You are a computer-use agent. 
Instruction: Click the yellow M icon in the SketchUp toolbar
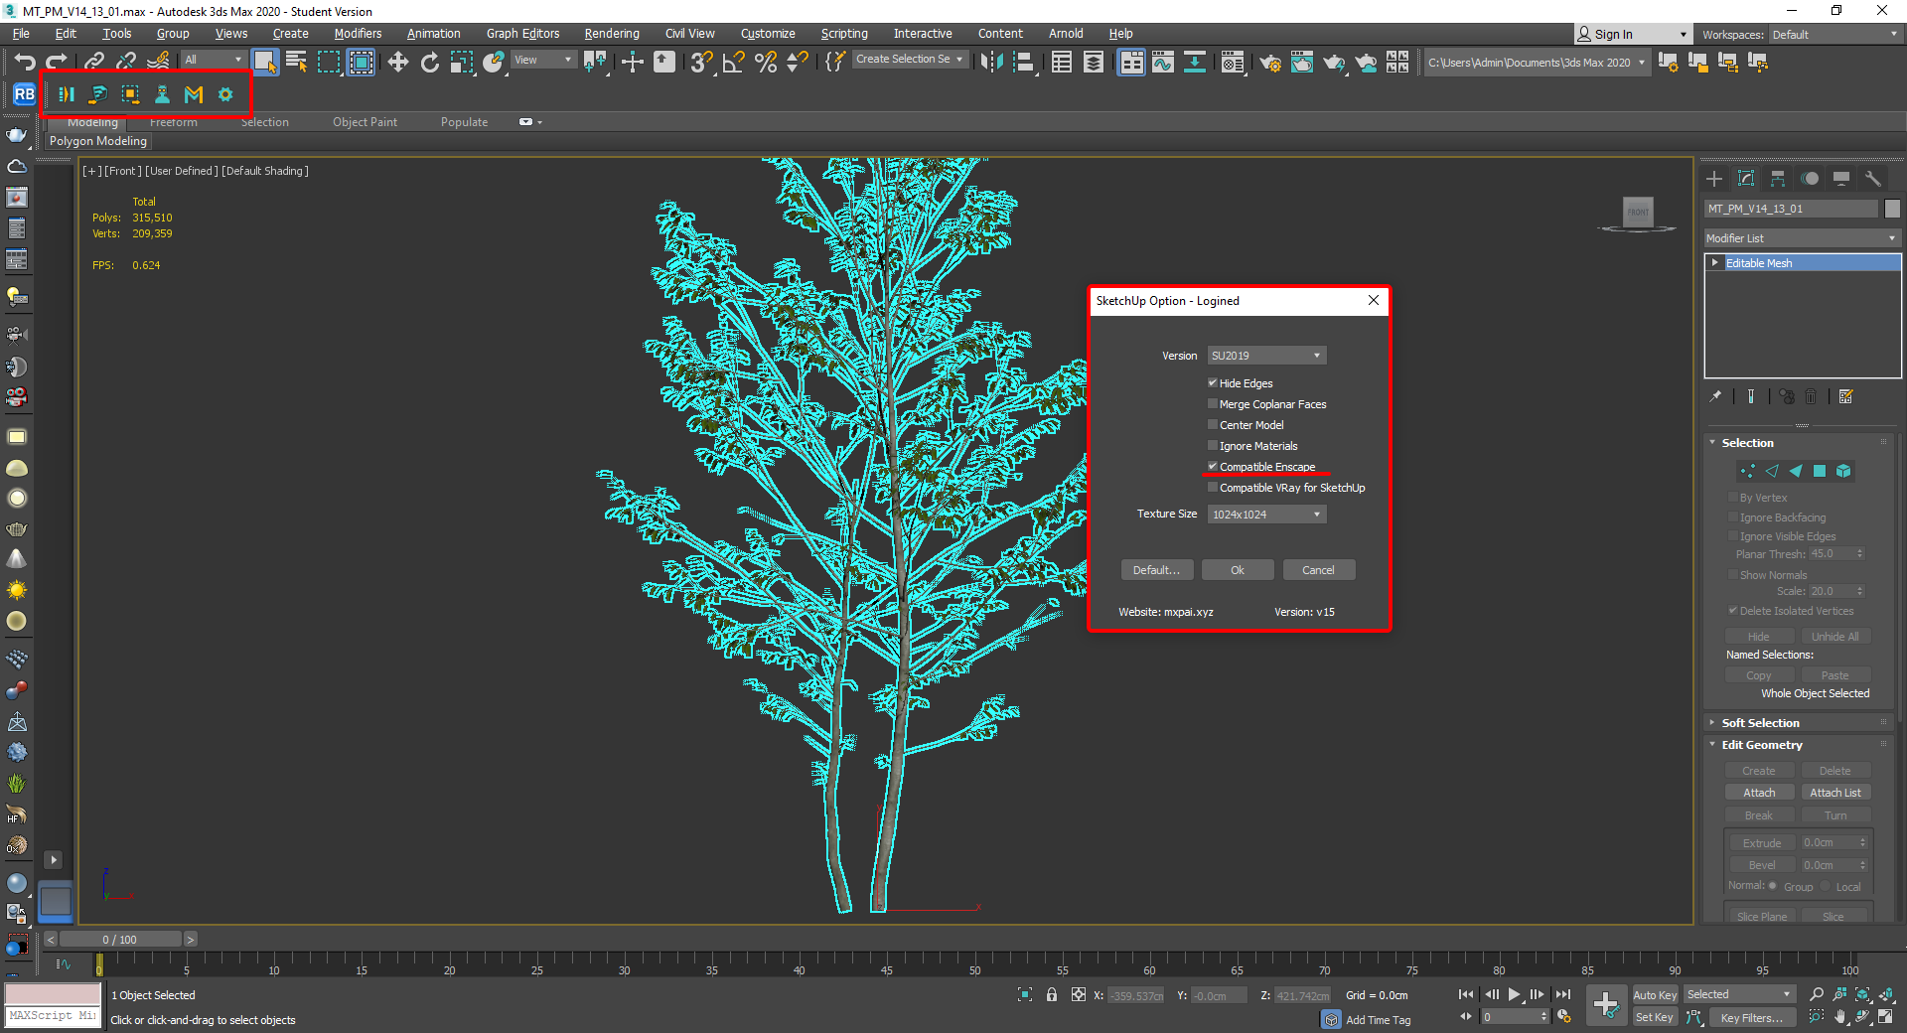193,94
